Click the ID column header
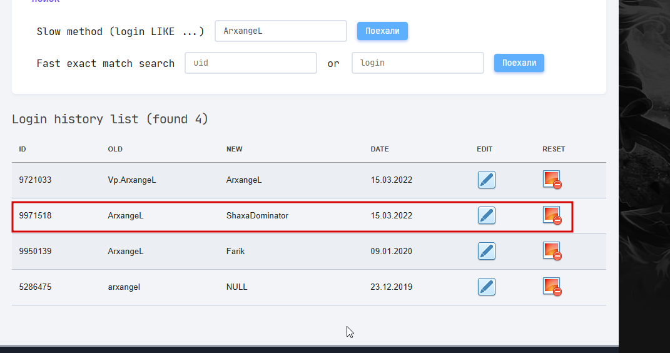The width and height of the screenshot is (670, 353). 23,149
